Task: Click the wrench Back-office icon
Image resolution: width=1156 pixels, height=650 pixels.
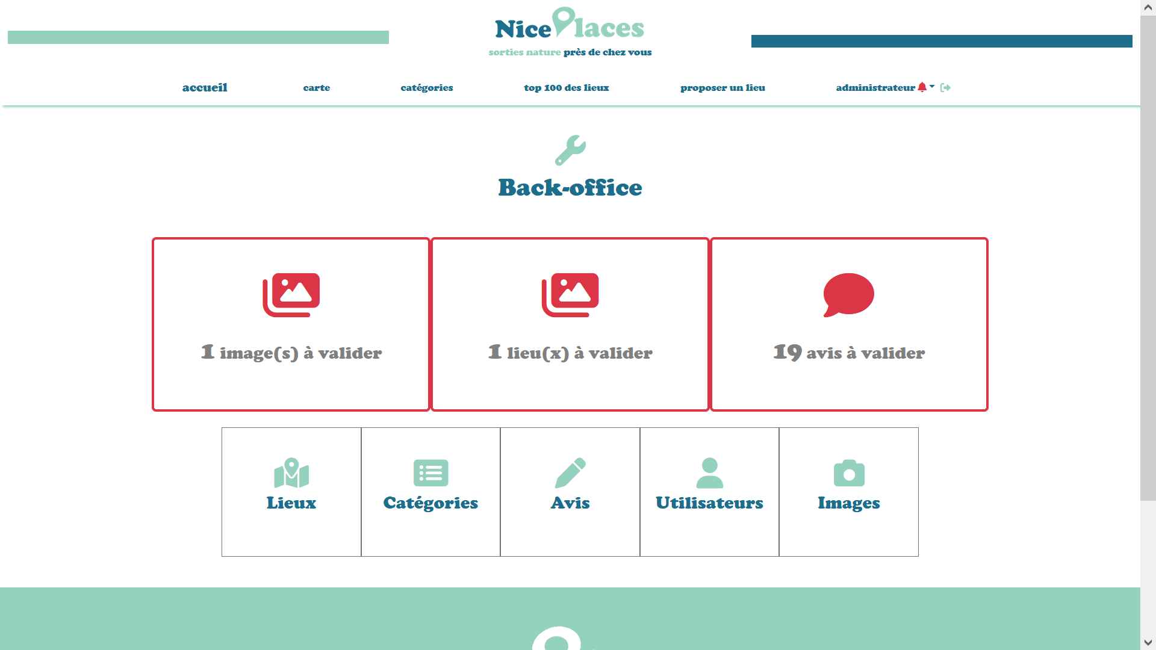Action: tap(570, 150)
